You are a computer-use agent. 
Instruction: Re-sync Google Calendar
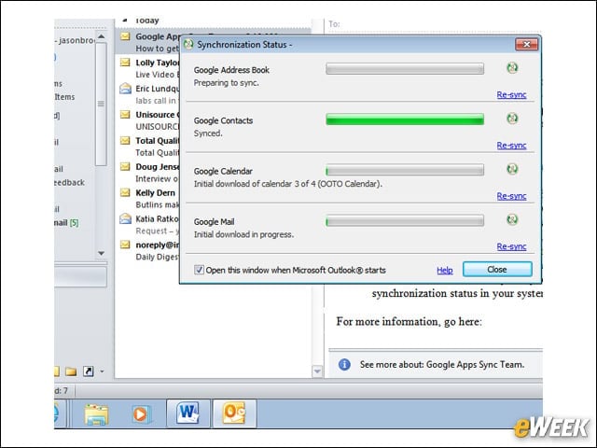511,196
